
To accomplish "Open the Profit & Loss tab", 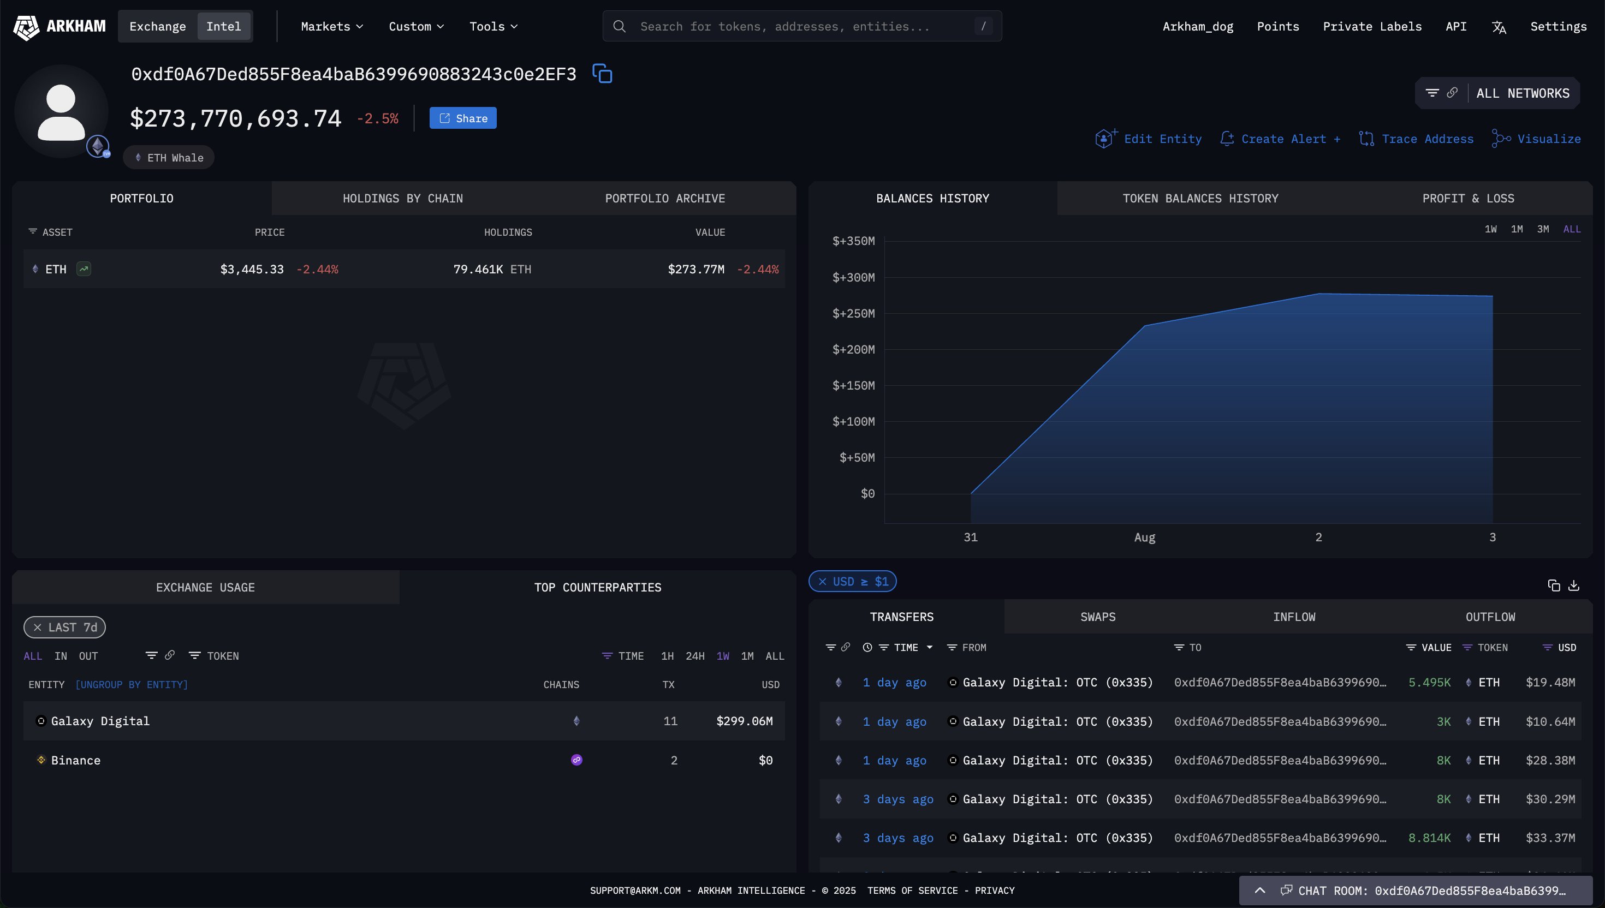I will click(x=1467, y=198).
